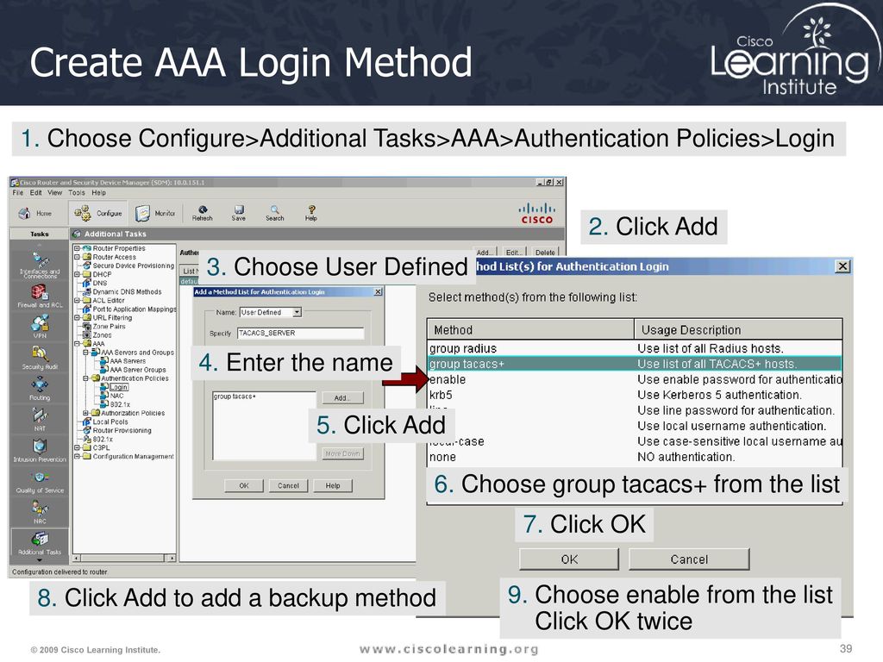Click the Cisco logo in SDM toolbar
The width and height of the screenshot is (883, 662).
pos(536,214)
